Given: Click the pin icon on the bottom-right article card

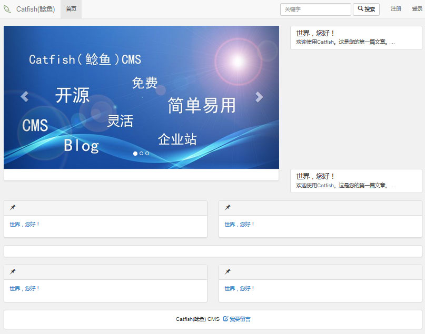Looking at the screenshot, I should coord(228,271).
